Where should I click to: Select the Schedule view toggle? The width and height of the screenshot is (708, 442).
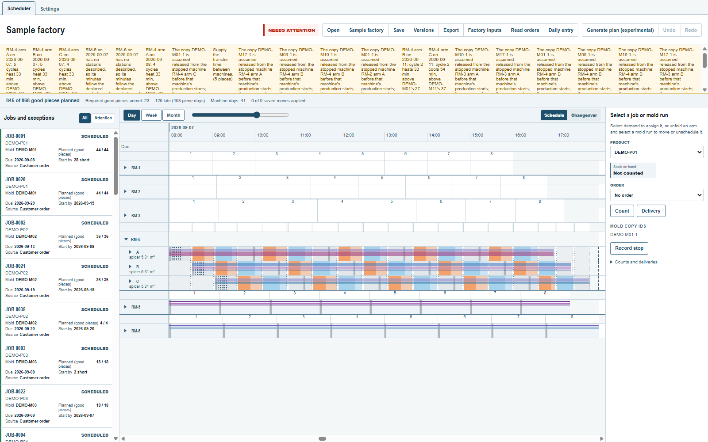[554, 115]
